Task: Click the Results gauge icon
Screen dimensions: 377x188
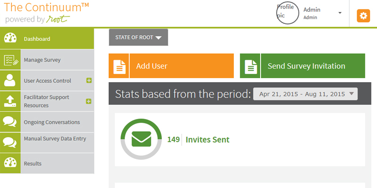Action: click(10, 163)
